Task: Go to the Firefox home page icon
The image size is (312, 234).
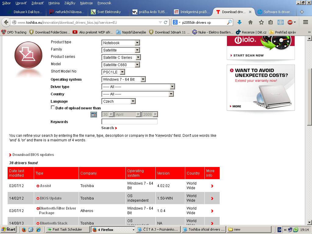Action: [250, 22]
